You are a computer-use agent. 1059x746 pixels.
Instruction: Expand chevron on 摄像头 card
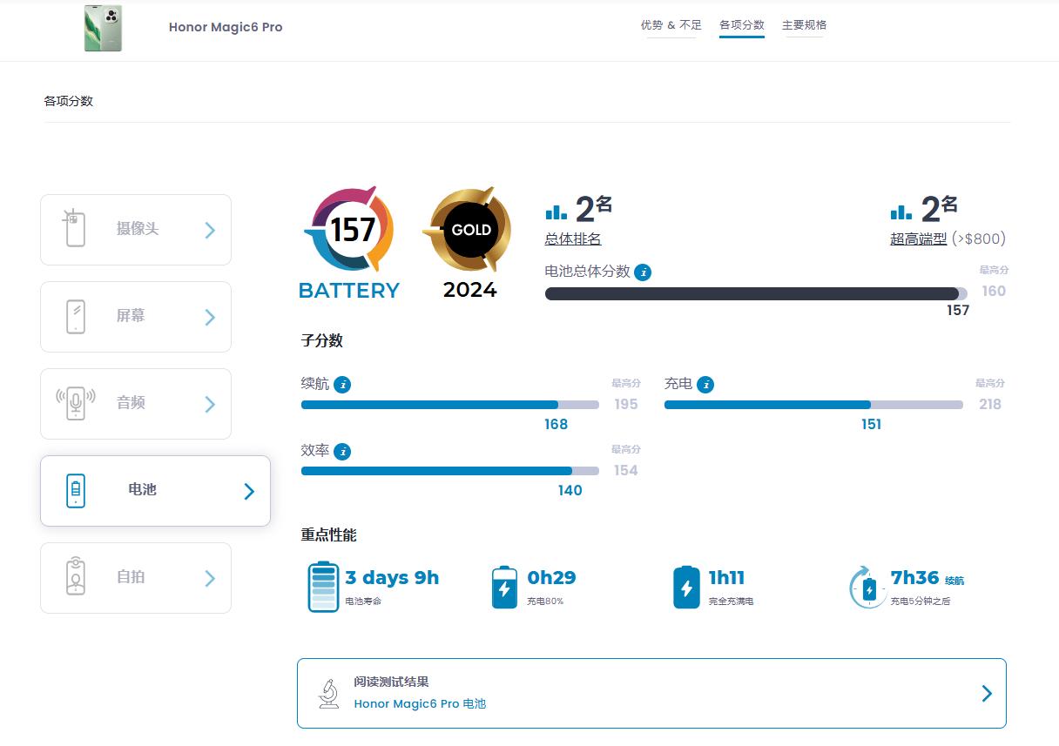[x=210, y=230]
